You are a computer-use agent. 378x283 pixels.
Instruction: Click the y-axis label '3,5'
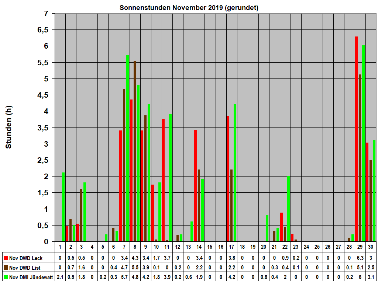pos(43,128)
